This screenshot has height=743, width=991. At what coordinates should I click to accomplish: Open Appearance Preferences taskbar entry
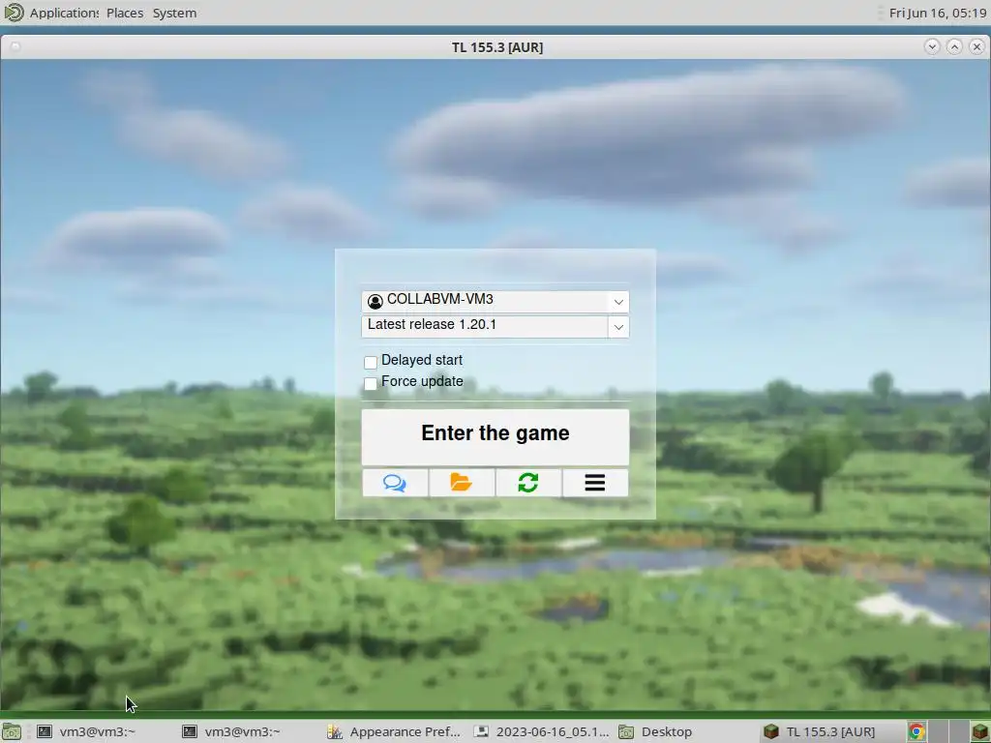[395, 731]
